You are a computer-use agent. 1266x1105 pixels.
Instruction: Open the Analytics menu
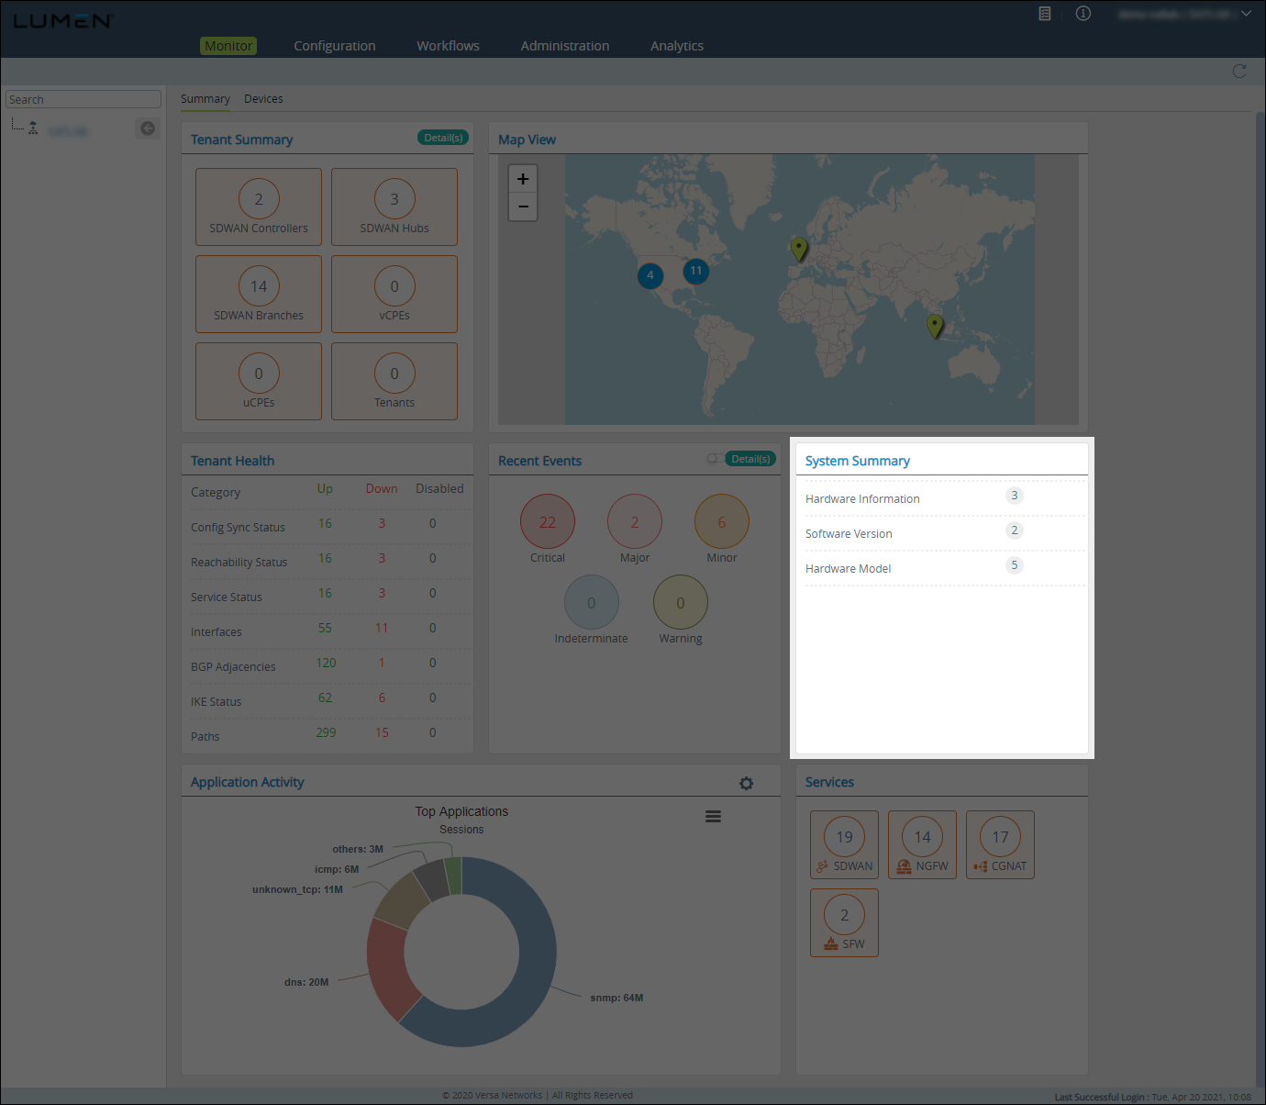[x=676, y=46]
